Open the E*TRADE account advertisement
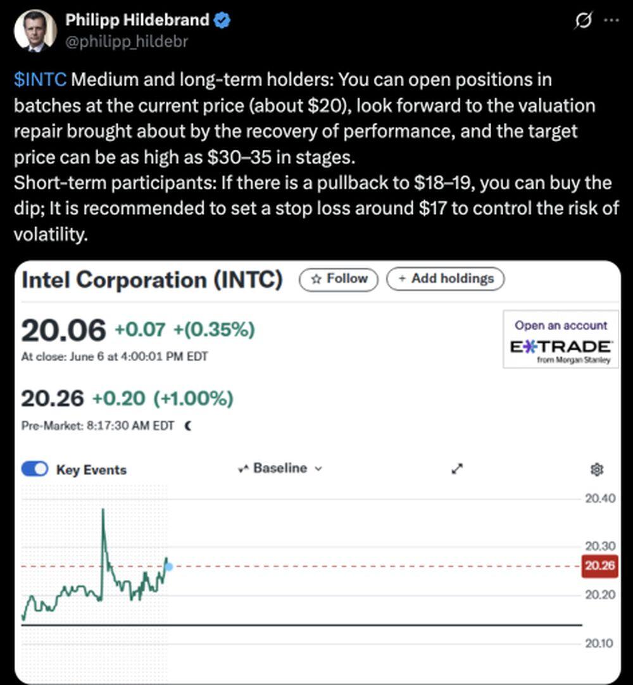633x685 pixels. [x=560, y=339]
